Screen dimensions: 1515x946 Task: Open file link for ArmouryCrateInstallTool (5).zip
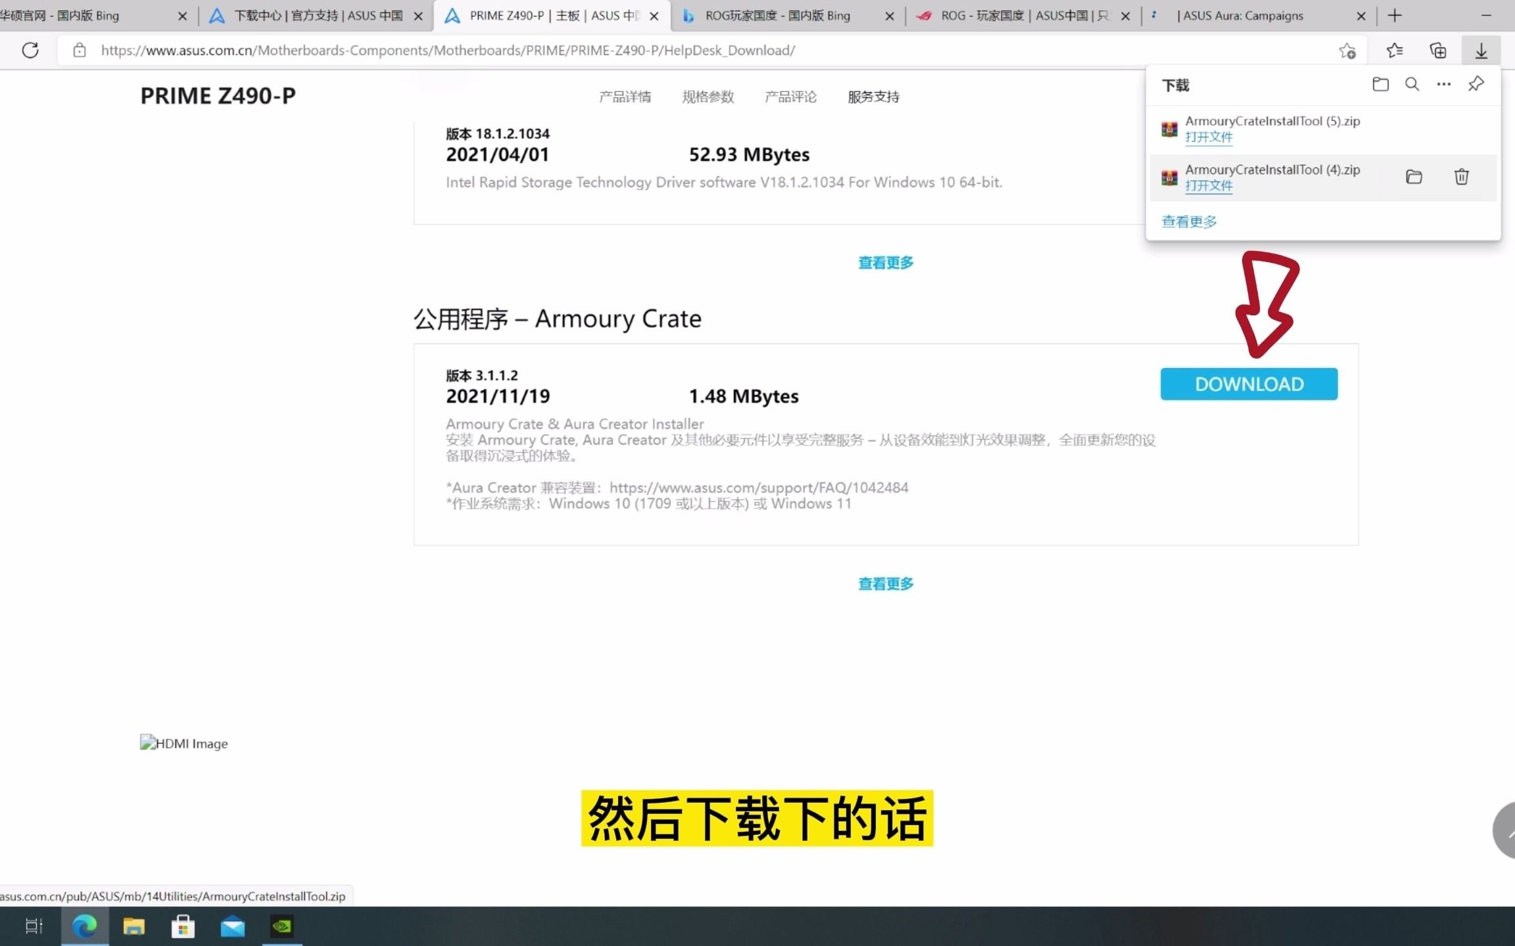coord(1209,137)
